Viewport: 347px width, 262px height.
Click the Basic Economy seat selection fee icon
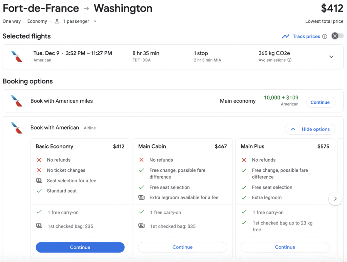tap(39, 181)
